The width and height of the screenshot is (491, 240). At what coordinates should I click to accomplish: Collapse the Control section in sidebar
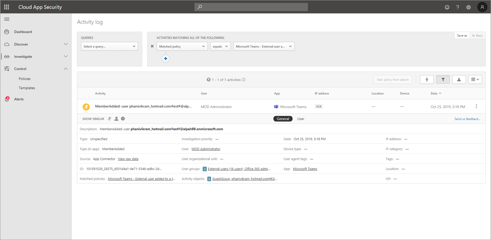(66, 69)
